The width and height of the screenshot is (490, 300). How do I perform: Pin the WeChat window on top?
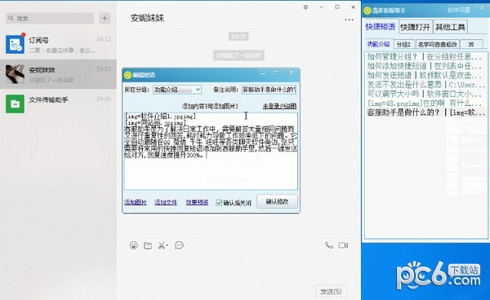click(x=305, y=7)
